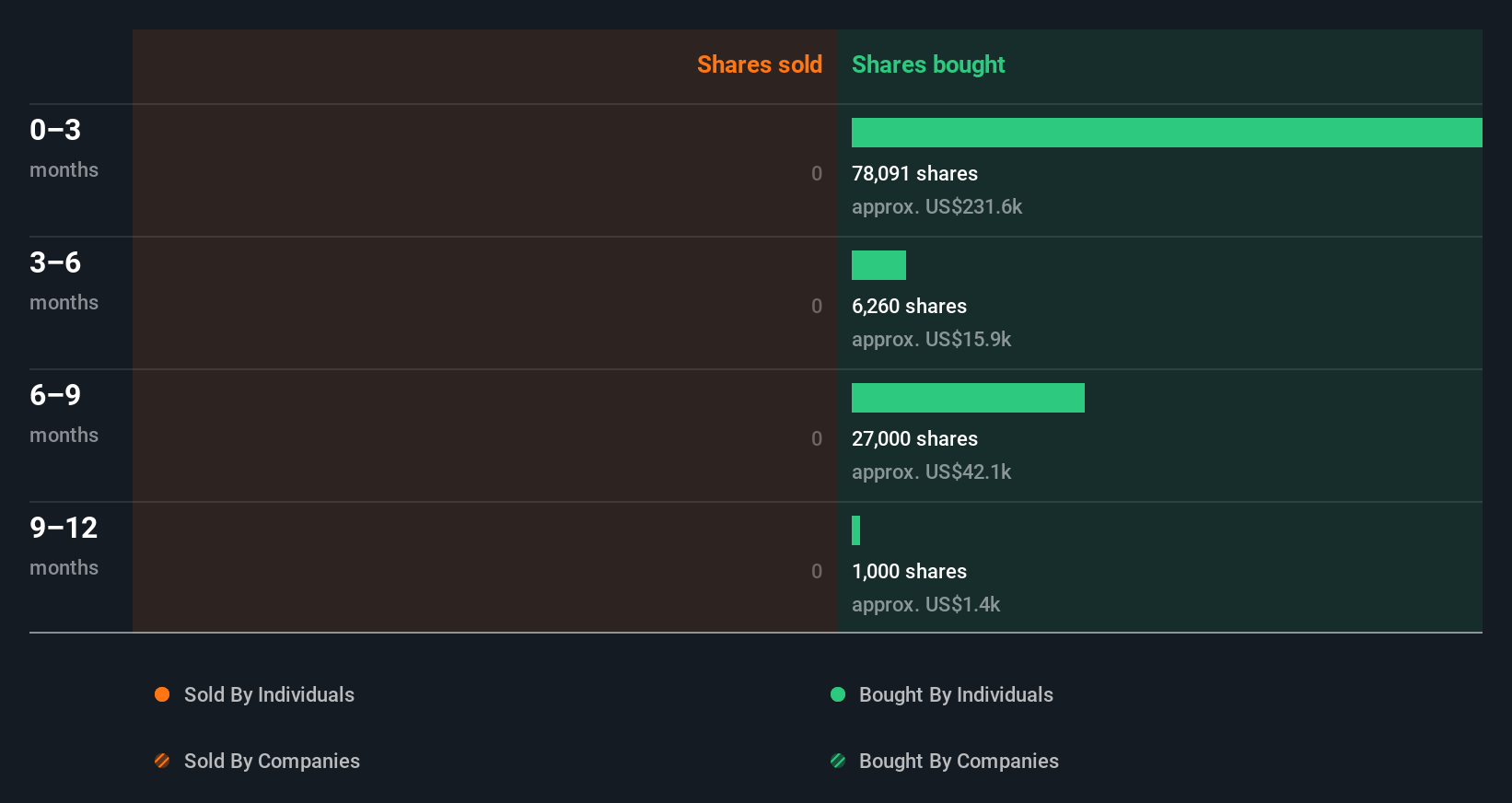Select the Shares bought column header
The height and width of the screenshot is (803, 1512).
928,64
